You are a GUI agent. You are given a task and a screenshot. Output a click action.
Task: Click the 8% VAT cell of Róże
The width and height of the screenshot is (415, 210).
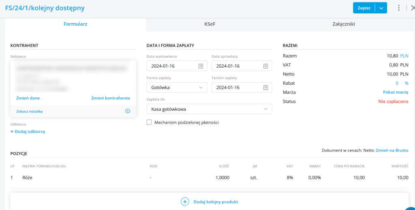click(x=289, y=178)
